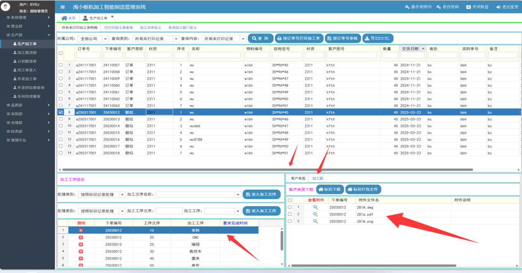
Task: Expand the 加工次序名称 combo box
Action: click(x=237, y=194)
